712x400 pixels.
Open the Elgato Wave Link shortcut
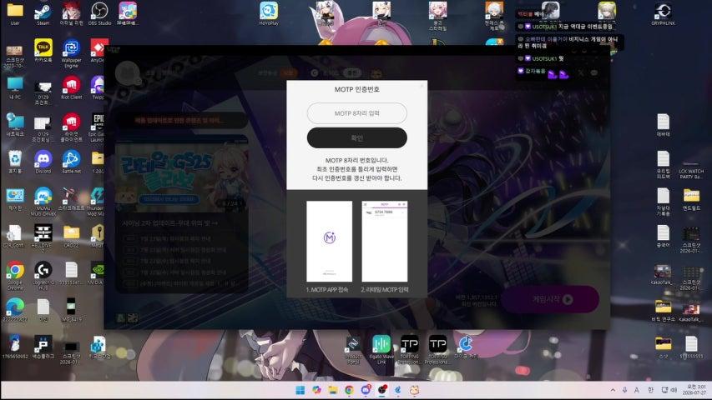coord(381,349)
